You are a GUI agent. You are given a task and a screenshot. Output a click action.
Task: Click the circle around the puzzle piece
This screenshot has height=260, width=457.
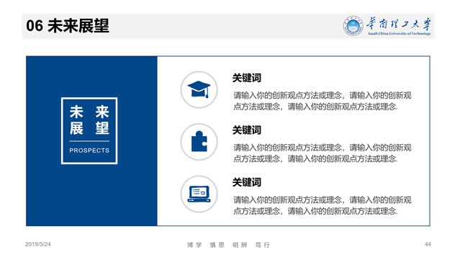click(199, 142)
